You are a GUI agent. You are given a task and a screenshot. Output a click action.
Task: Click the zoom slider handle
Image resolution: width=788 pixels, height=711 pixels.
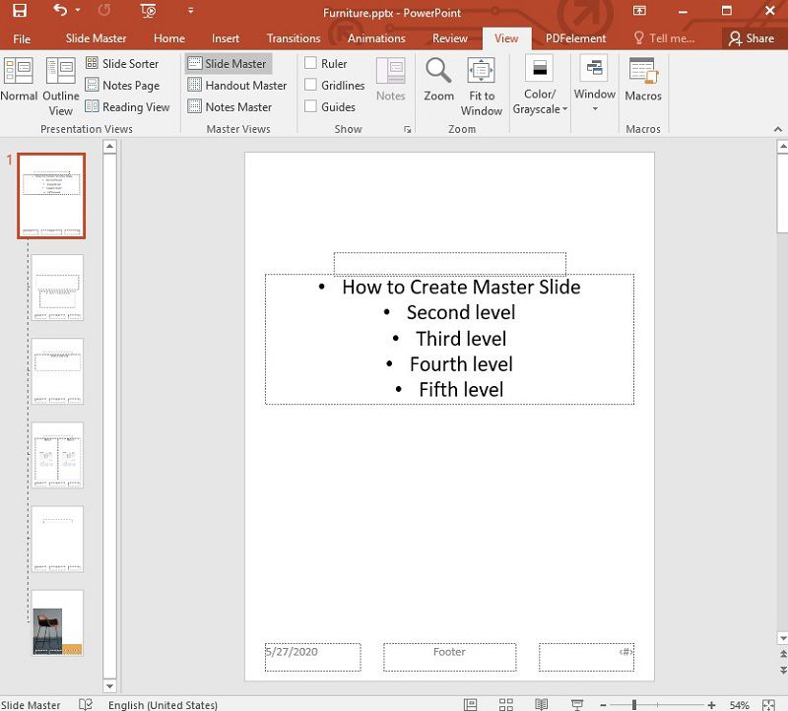[x=634, y=704]
